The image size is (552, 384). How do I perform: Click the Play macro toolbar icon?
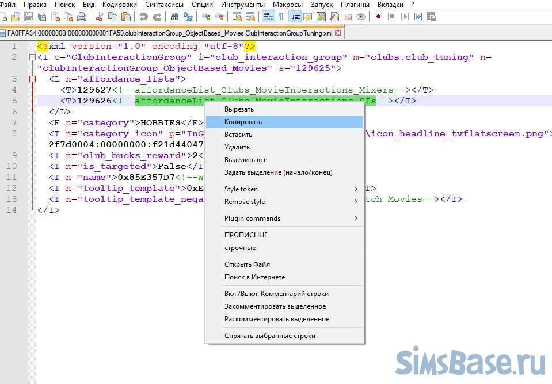405,17
